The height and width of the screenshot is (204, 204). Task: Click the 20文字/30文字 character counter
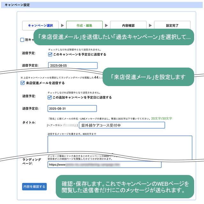click(x=162, y=119)
